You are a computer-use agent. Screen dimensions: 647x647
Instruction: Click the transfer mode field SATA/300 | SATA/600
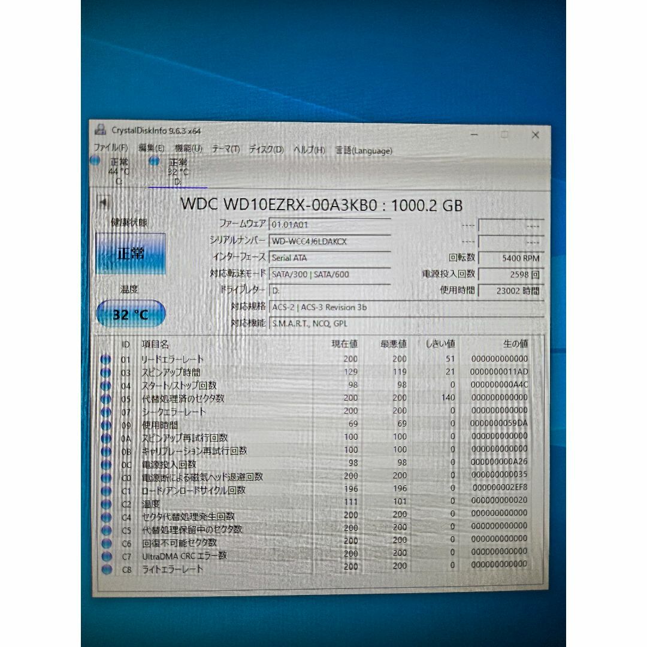tap(329, 274)
